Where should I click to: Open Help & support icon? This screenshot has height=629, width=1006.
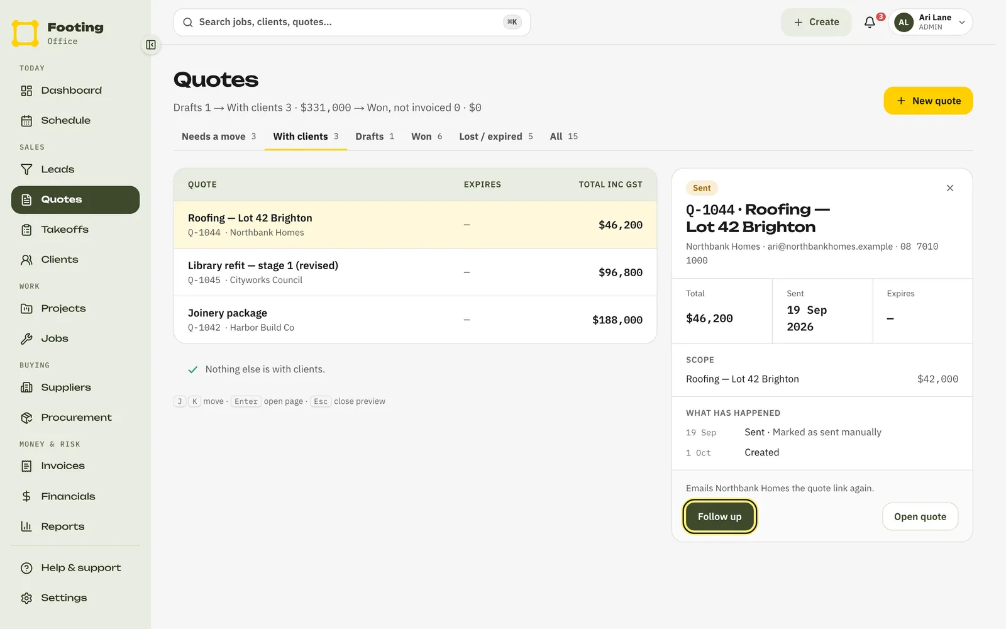pyautogui.click(x=26, y=568)
